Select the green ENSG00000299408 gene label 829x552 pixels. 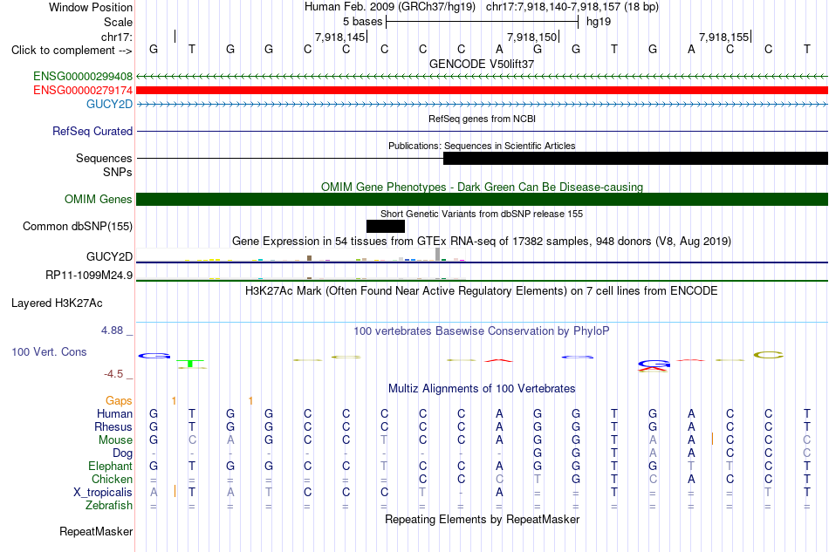[83, 77]
